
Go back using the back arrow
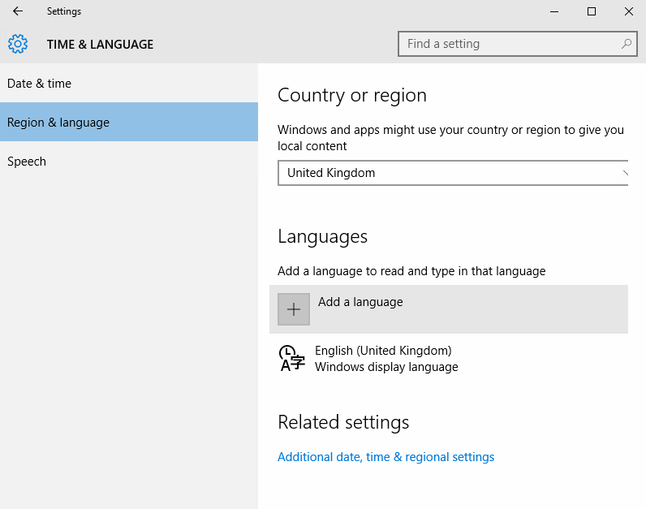18,11
